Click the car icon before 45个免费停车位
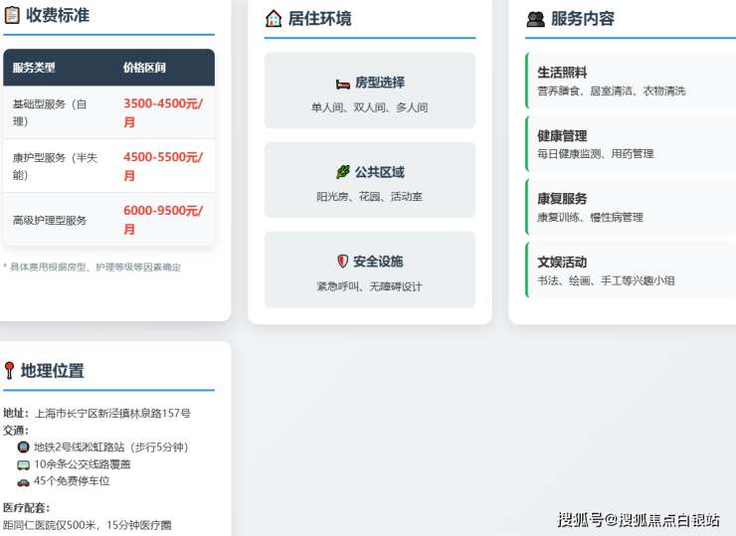736x536 pixels. pyautogui.click(x=23, y=481)
